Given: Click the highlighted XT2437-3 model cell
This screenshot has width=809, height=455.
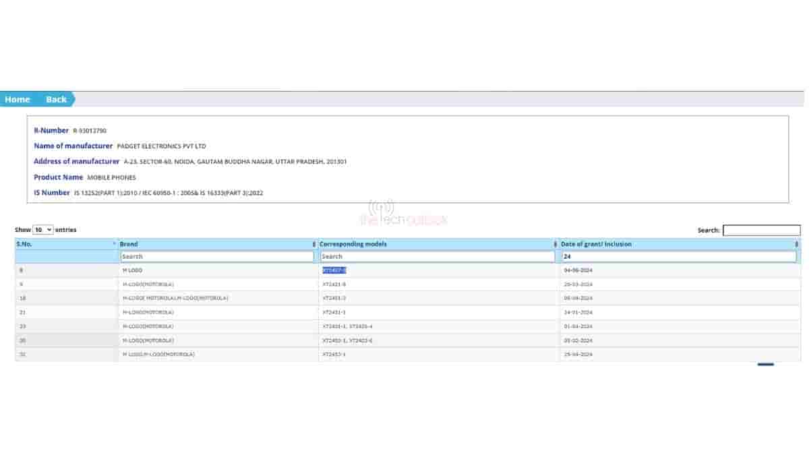Looking at the screenshot, I should click(334, 270).
